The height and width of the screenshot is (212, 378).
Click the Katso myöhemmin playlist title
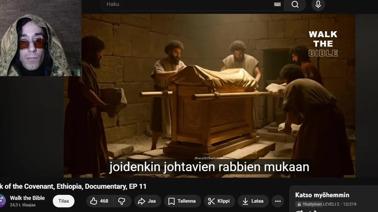pos(322,195)
